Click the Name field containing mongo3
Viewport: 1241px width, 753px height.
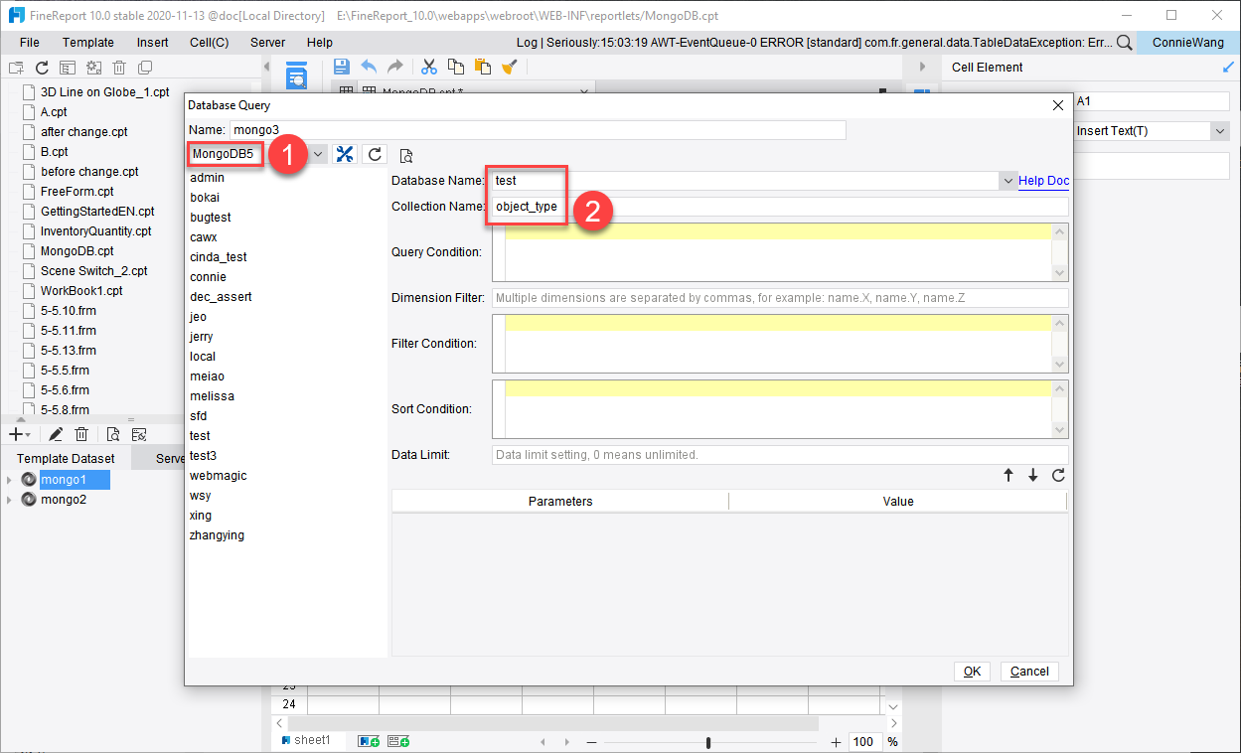tap(537, 130)
